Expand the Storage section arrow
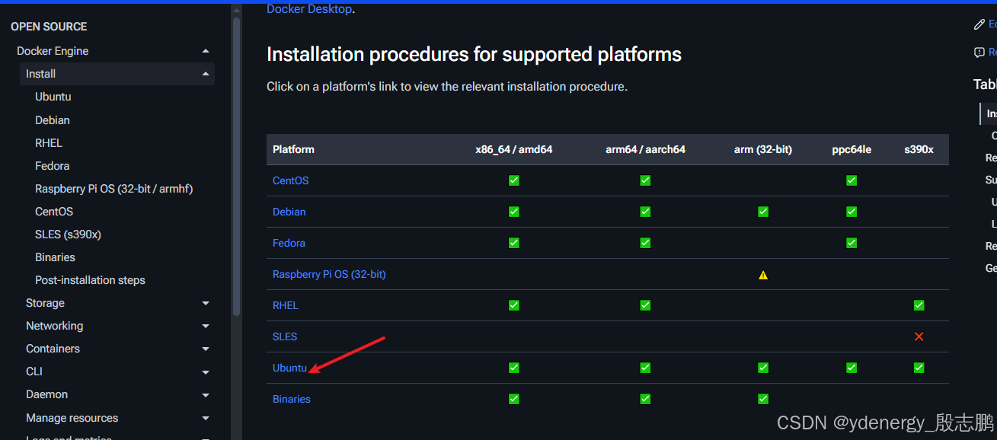 pos(205,303)
